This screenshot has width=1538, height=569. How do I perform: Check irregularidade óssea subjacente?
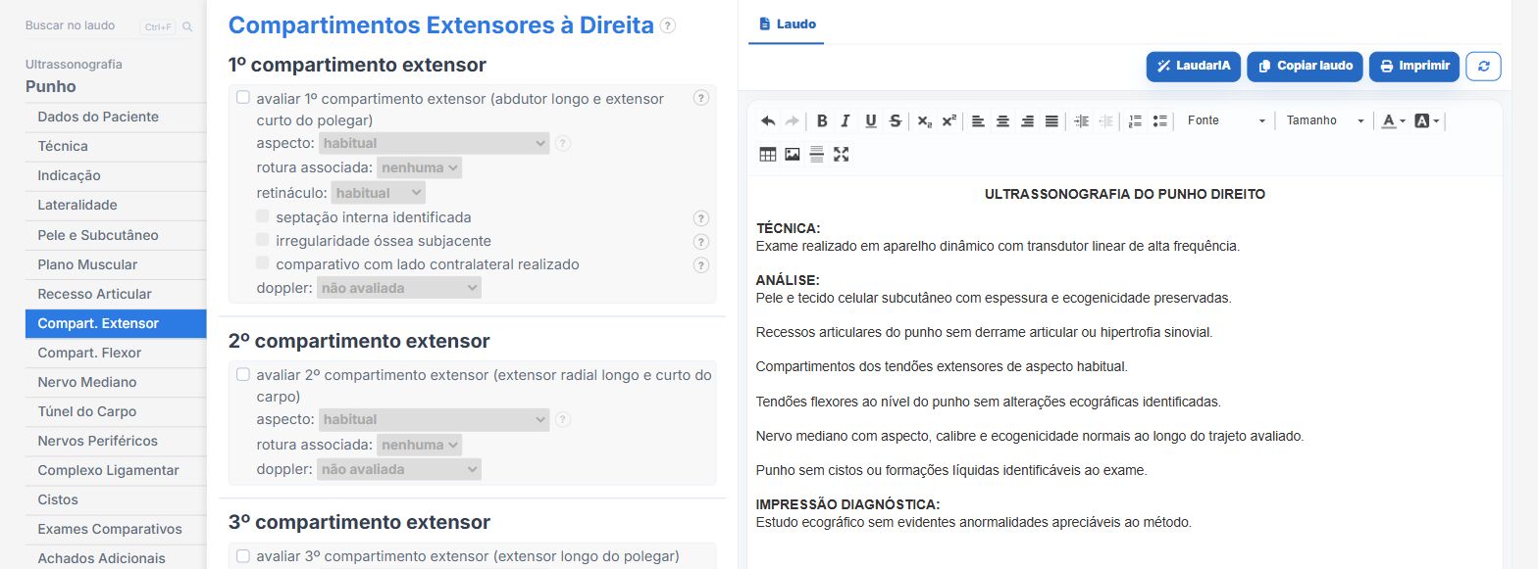[x=263, y=239]
